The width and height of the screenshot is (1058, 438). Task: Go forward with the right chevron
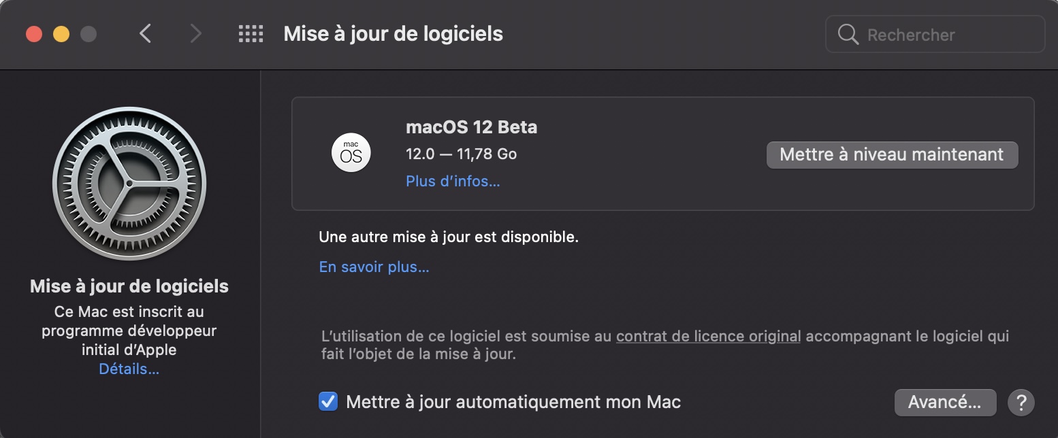click(x=196, y=34)
